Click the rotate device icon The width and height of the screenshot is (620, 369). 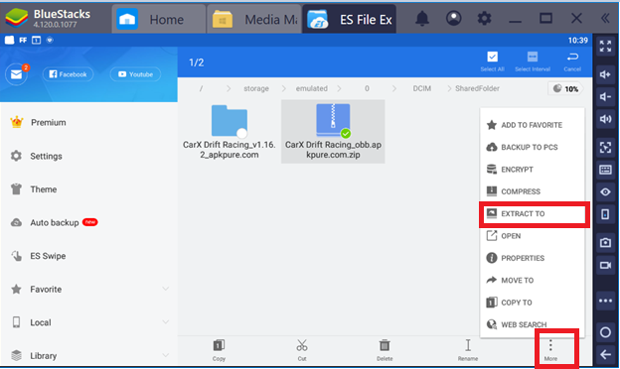point(605,214)
